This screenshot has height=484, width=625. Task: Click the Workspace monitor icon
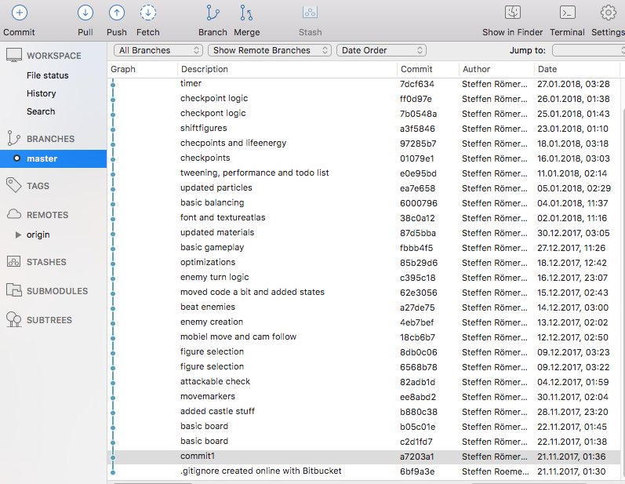pyautogui.click(x=14, y=55)
